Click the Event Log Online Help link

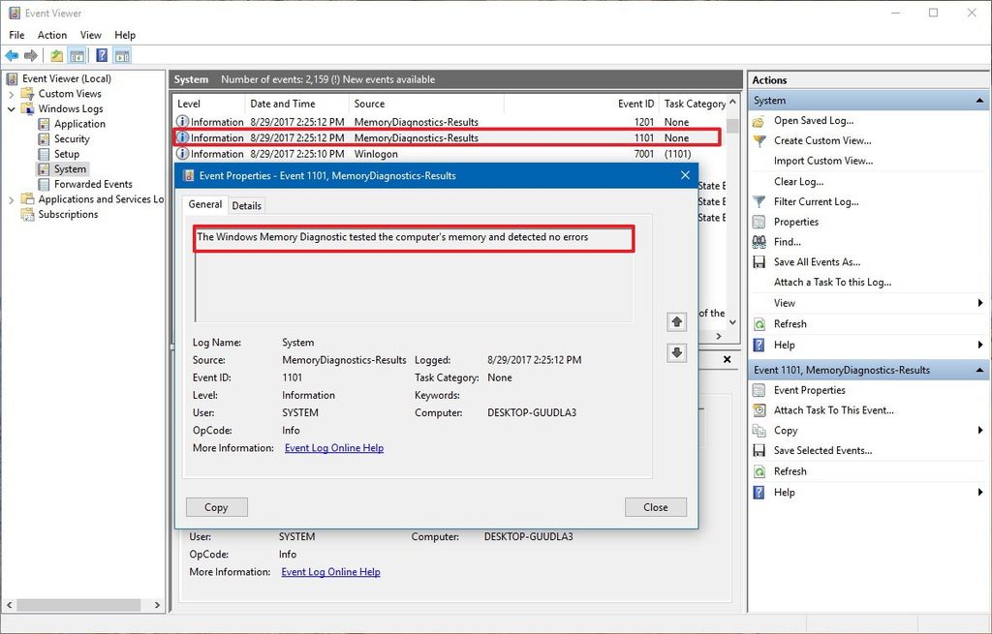333,447
